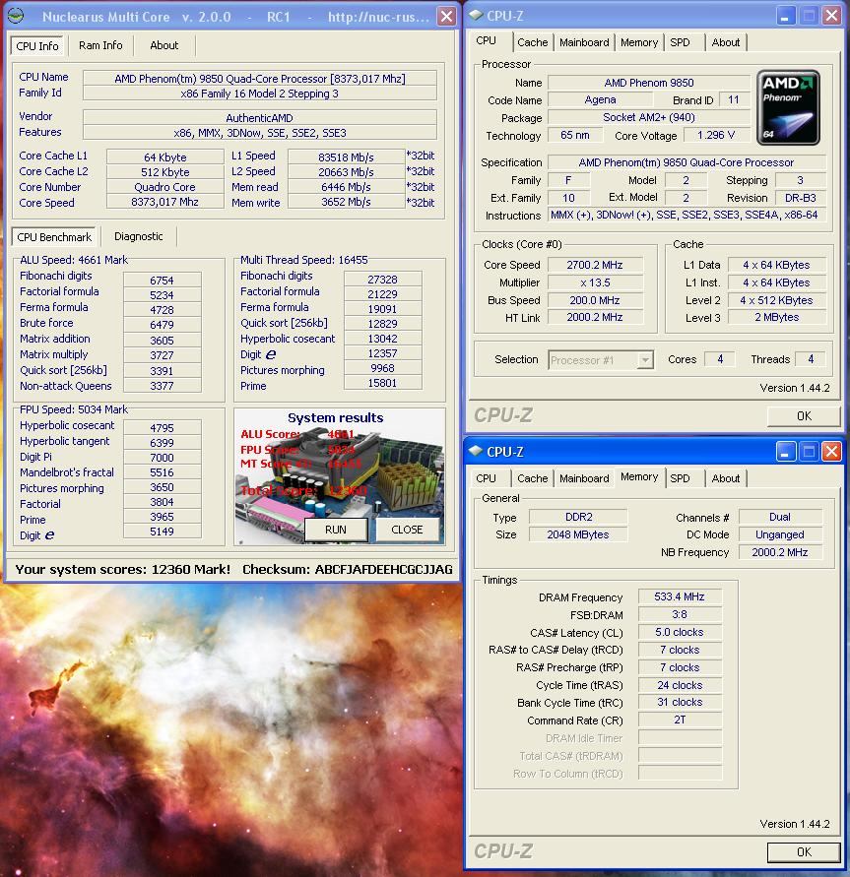Select the CPU Benchmark tab
Screen dimensions: 850x877
pos(54,237)
